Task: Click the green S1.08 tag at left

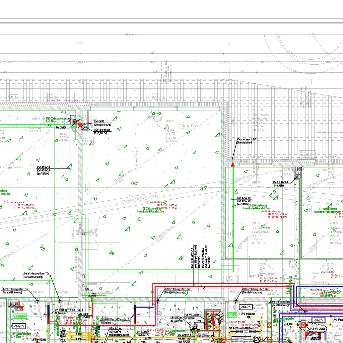Action: [19, 316]
